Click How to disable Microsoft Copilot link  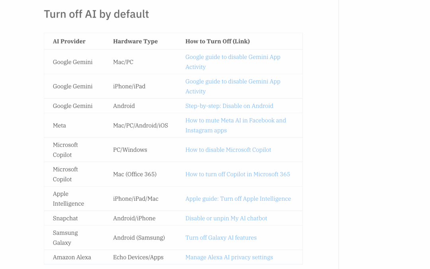228,149
